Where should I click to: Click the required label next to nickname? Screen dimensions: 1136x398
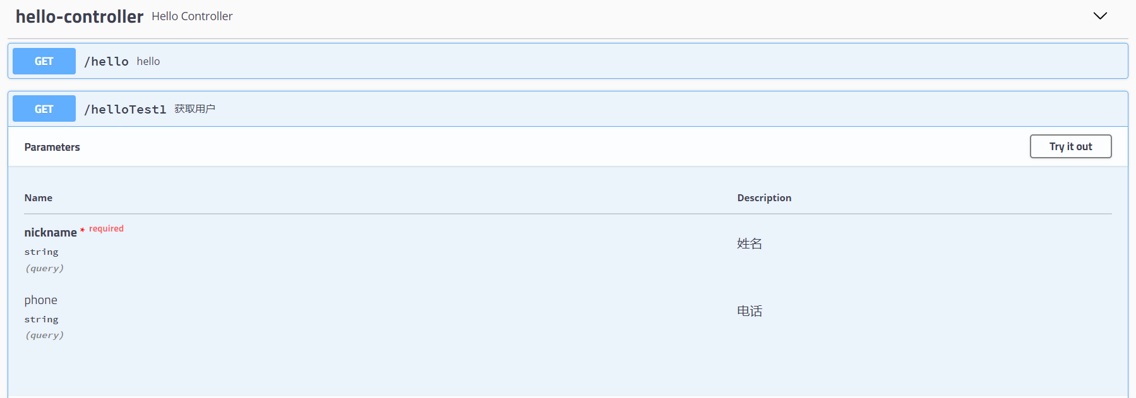coord(106,228)
